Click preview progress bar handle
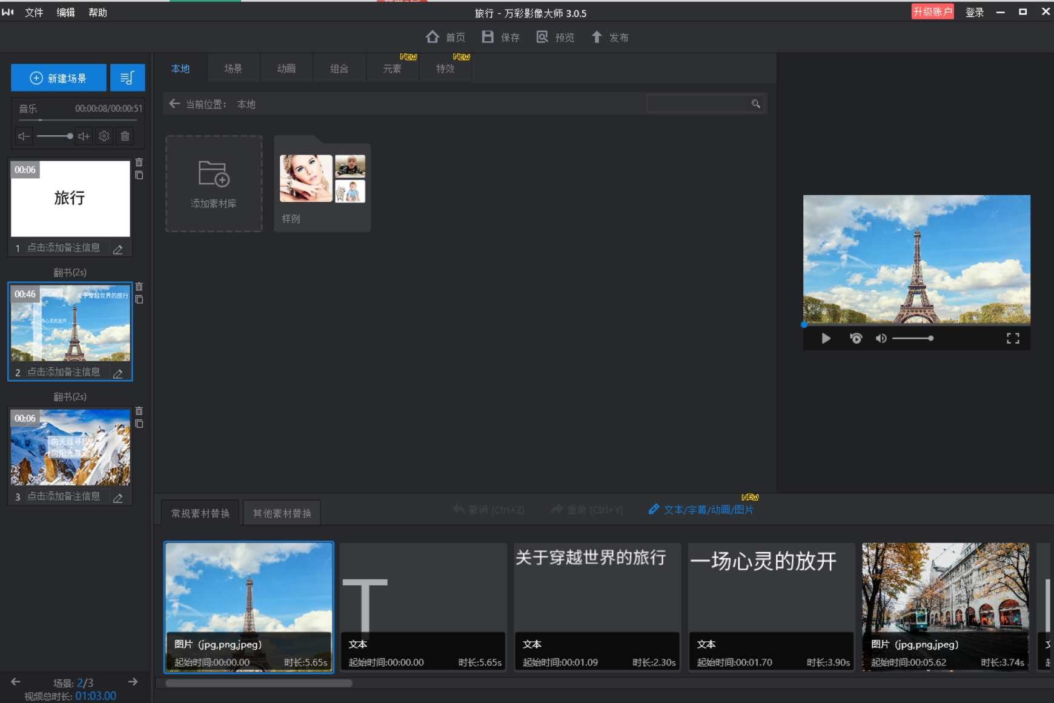This screenshot has width=1054, height=703. point(804,324)
